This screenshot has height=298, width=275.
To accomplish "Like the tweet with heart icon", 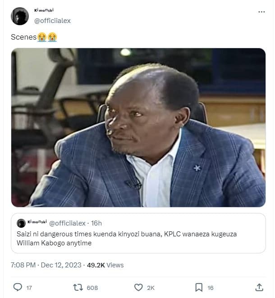I will [138, 287].
